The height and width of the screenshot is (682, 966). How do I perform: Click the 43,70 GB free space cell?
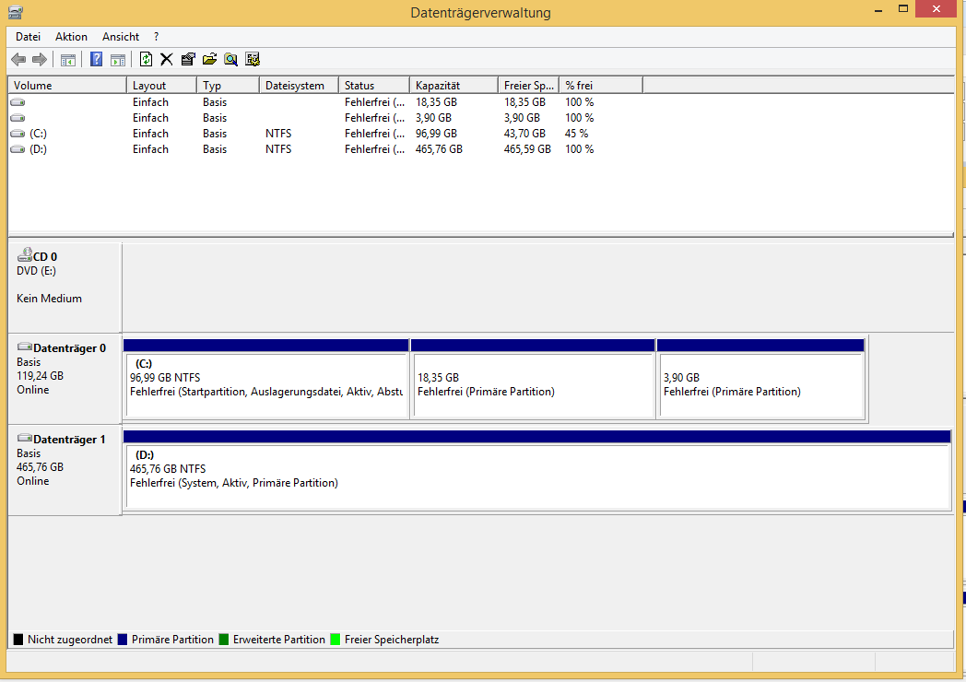coord(524,134)
